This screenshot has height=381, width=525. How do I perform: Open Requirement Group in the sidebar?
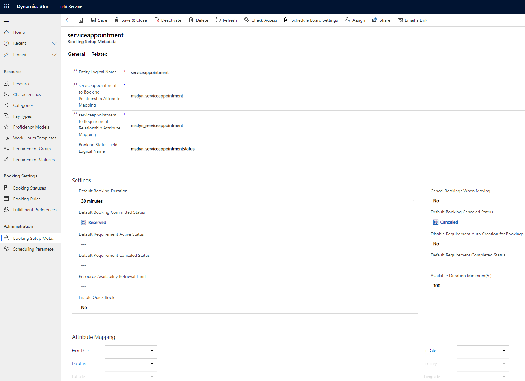point(31,149)
